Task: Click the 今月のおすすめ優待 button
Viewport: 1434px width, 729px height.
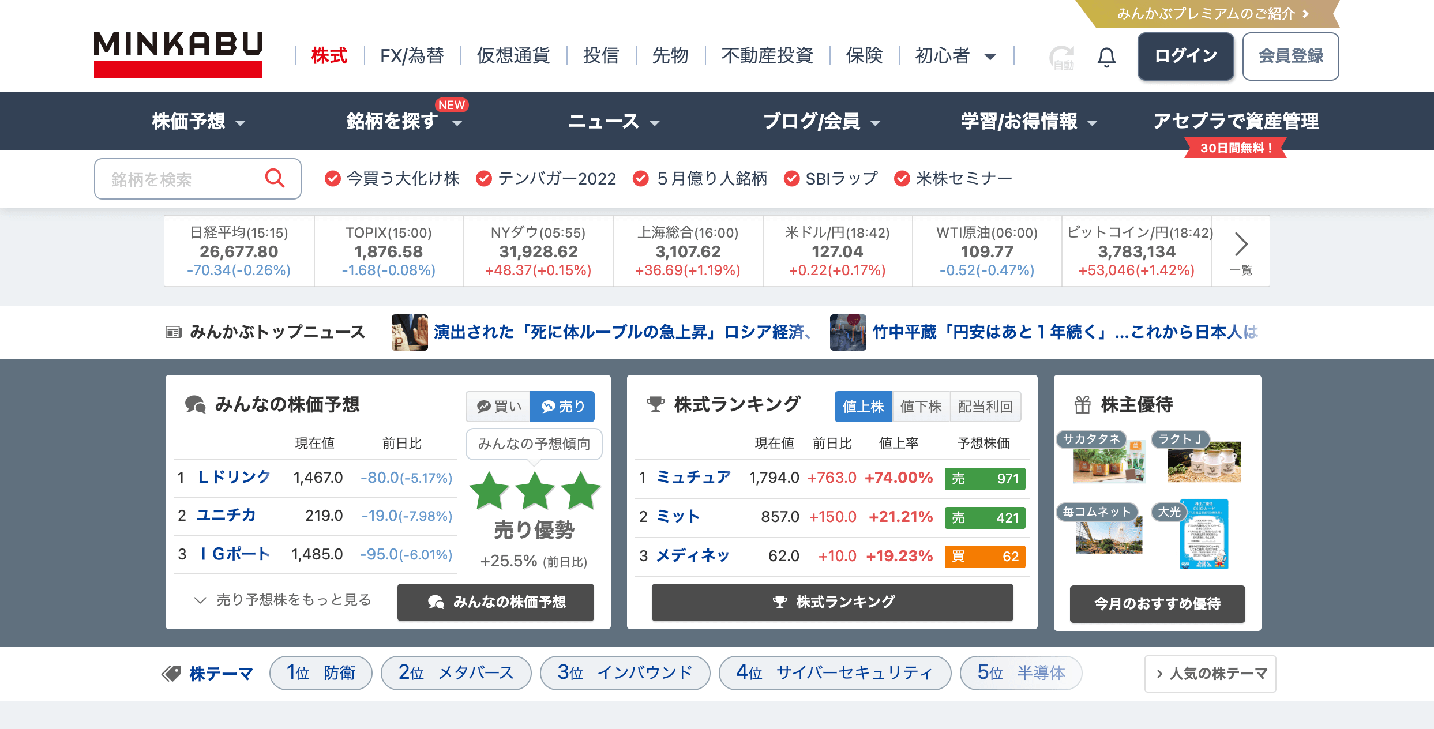Action: [x=1157, y=604]
